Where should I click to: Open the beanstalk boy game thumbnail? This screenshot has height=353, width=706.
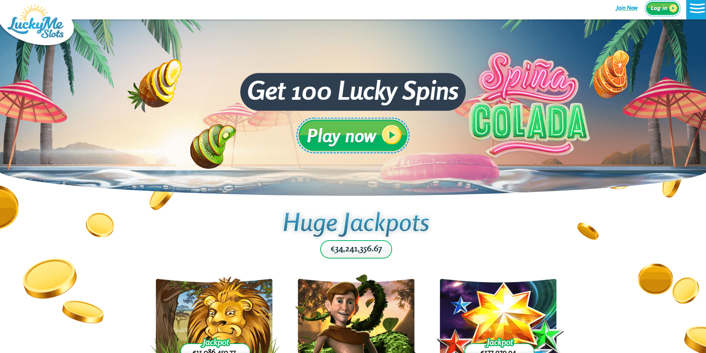coord(356,315)
